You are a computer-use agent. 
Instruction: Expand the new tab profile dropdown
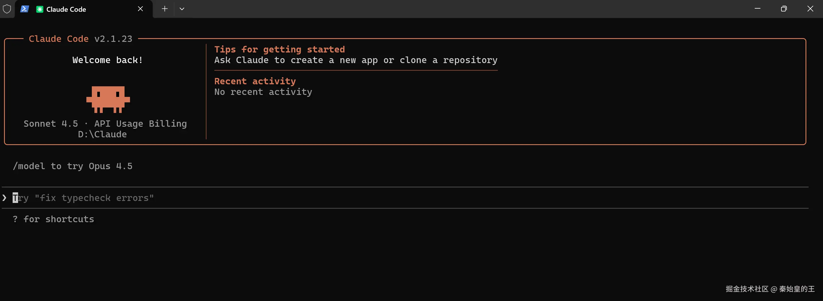pos(182,9)
